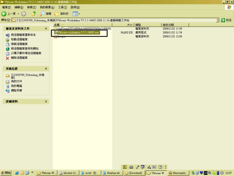The image size is (234, 176).
Task: Go up one folder level
Action: click(x=34, y=14)
